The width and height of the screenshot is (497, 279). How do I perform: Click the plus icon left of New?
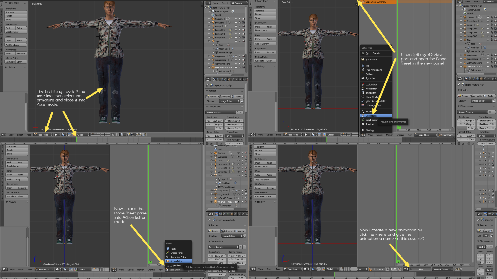[411, 269]
